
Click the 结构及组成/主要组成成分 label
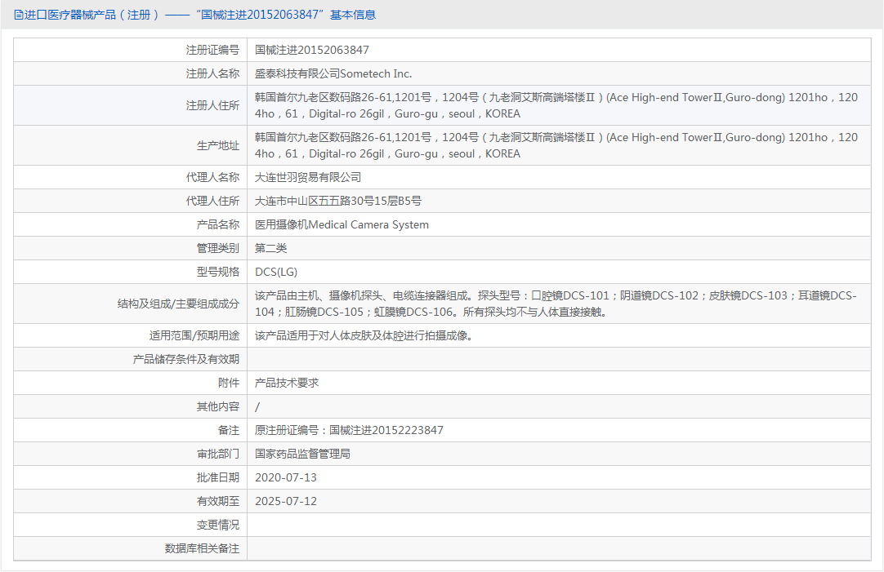[x=178, y=304]
